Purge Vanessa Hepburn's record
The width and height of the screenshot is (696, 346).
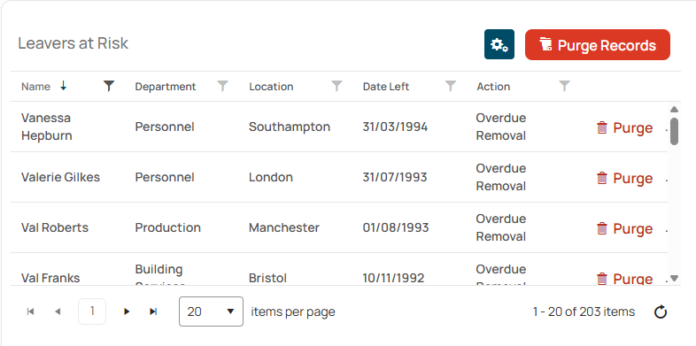[x=624, y=127]
